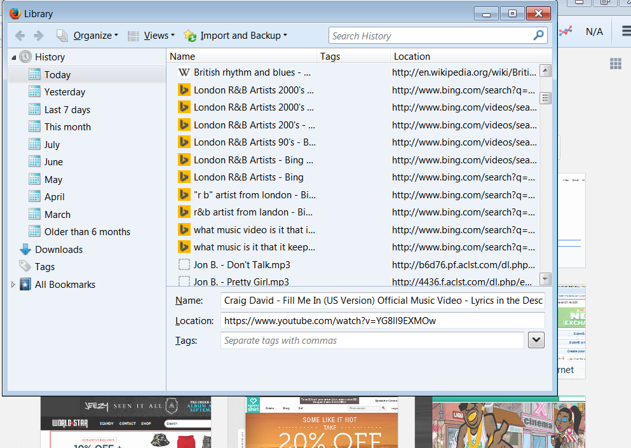The image size is (631, 448).
Task: Click the All Bookmarks star icon
Action: coord(25,284)
